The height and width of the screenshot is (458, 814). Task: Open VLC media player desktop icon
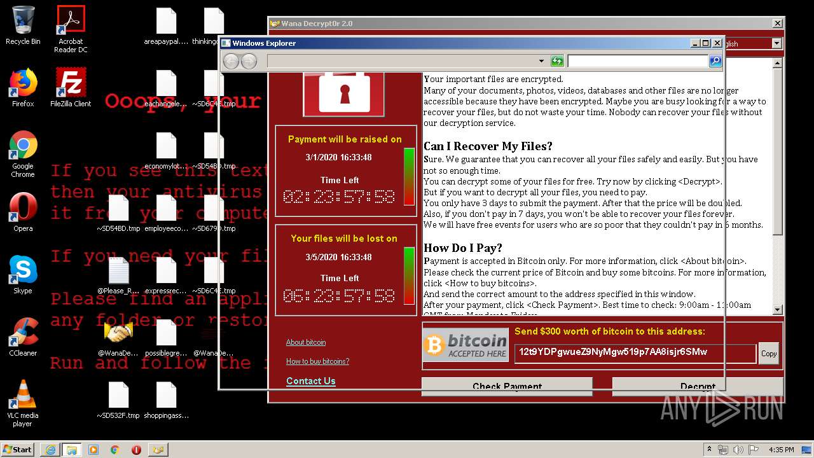point(23,404)
